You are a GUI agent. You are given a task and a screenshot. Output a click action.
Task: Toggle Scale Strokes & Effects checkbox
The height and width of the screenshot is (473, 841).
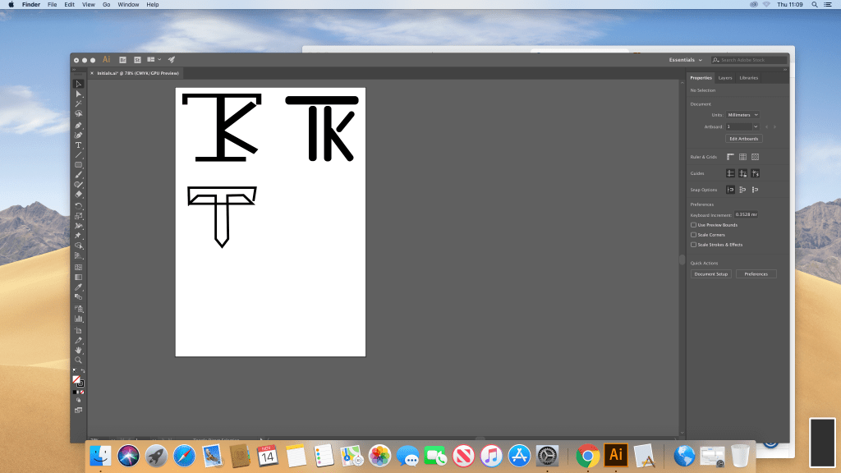(693, 245)
